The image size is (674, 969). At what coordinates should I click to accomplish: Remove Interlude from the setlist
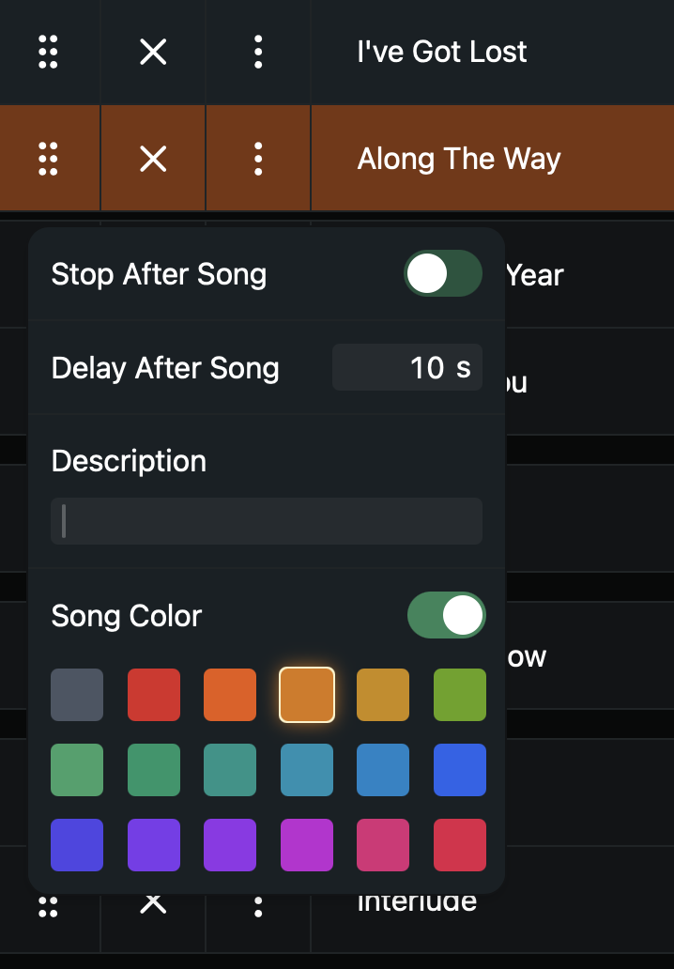tap(153, 904)
